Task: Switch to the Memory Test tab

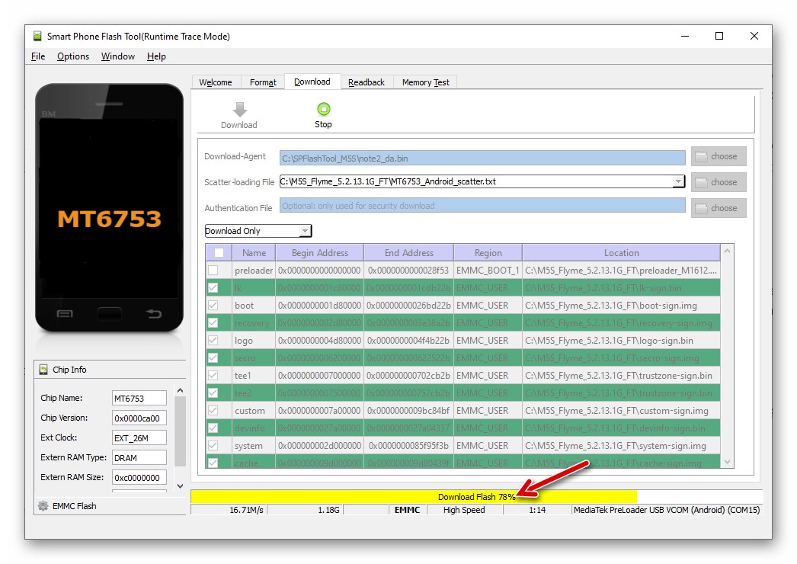Action: pyautogui.click(x=425, y=82)
